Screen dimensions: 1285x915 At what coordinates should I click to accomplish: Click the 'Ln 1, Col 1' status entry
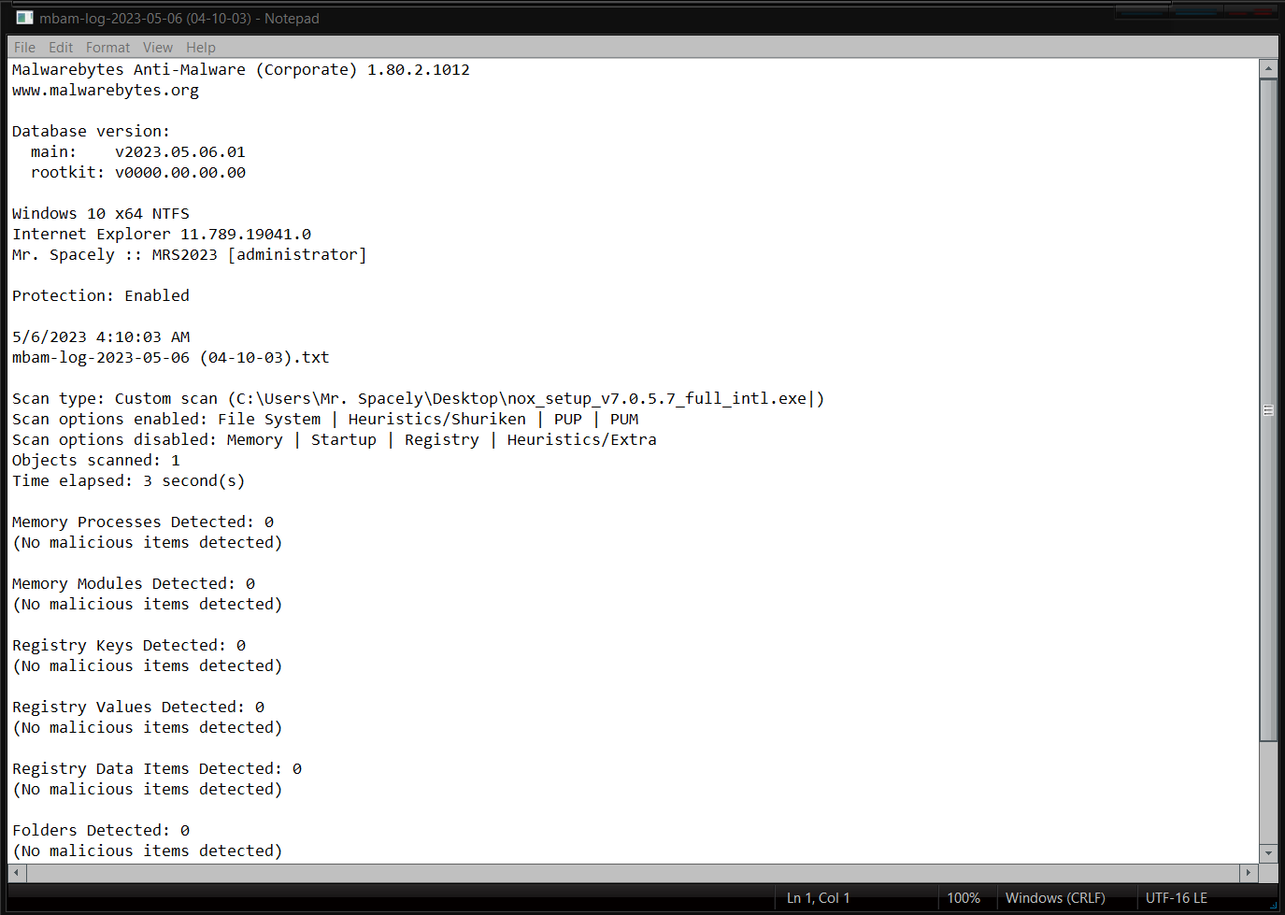pos(819,898)
